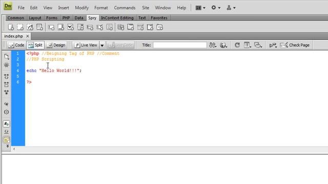328x184 pixels.
Task: Switch to Design view
Action: coord(56,45)
